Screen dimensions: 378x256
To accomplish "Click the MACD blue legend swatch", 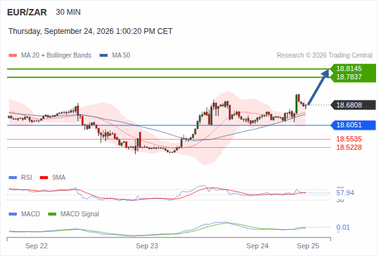I will click(x=13, y=214).
